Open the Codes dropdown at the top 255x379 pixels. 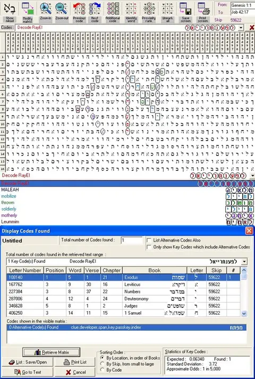click(241, 28)
